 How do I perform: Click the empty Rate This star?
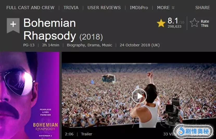[x=194, y=23]
